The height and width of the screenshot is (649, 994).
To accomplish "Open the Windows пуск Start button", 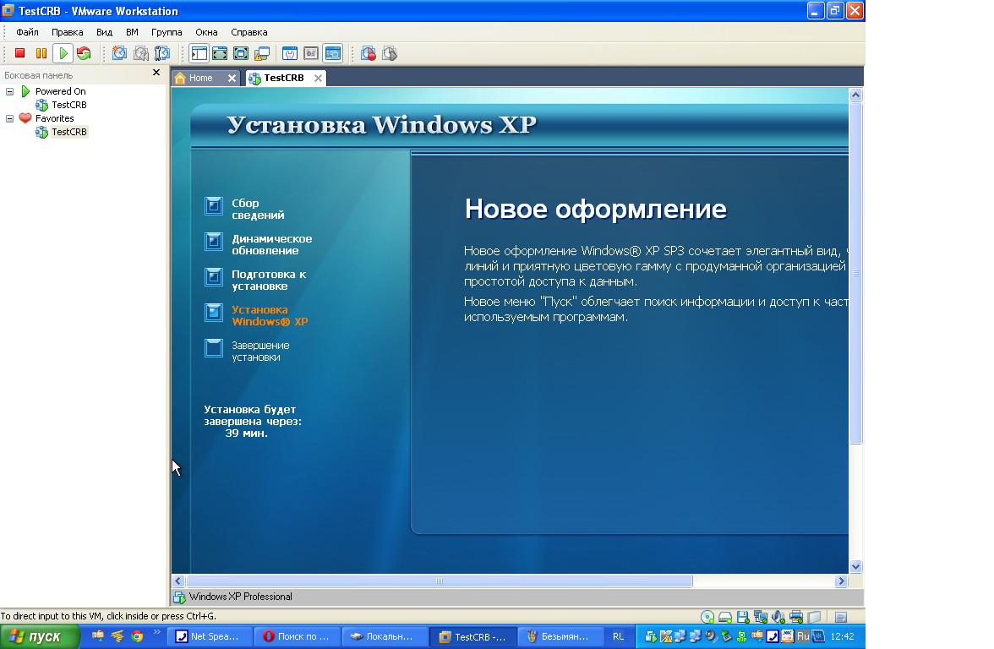I will (39, 636).
